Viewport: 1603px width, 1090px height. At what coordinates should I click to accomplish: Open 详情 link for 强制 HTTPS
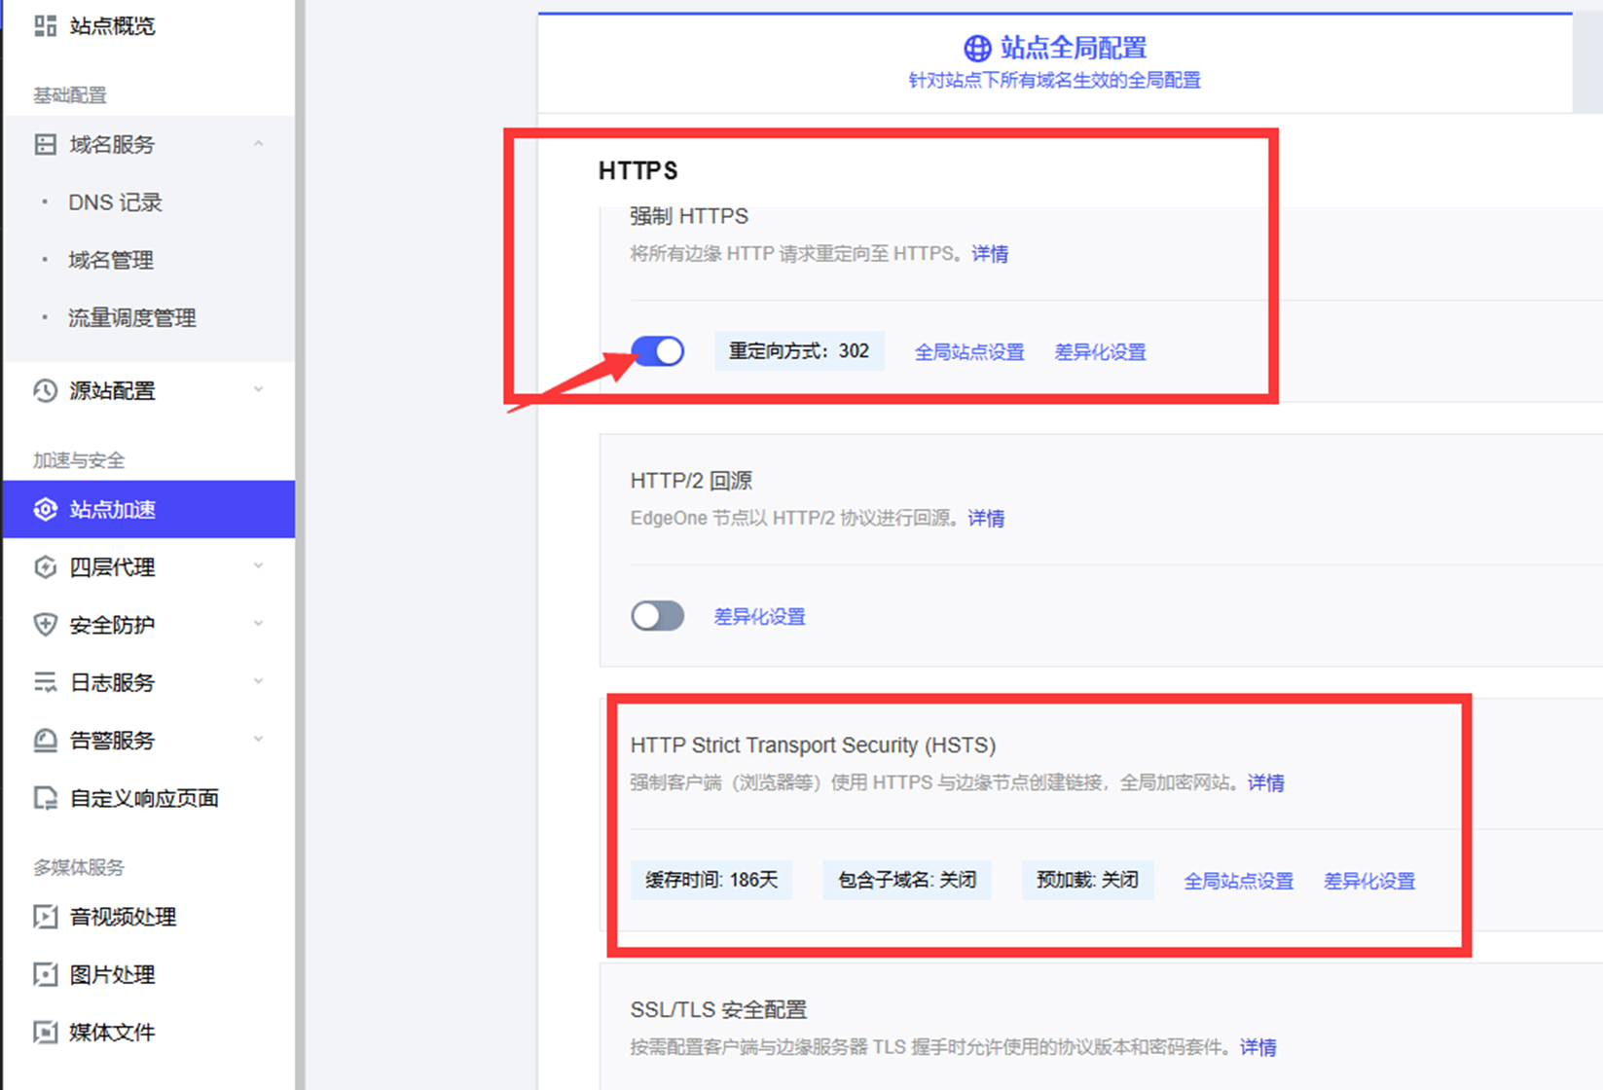coord(990,254)
